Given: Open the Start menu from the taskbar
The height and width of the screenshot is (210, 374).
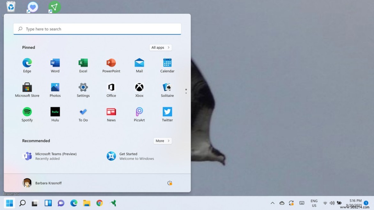Looking at the screenshot, I should (x=9, y=203).
